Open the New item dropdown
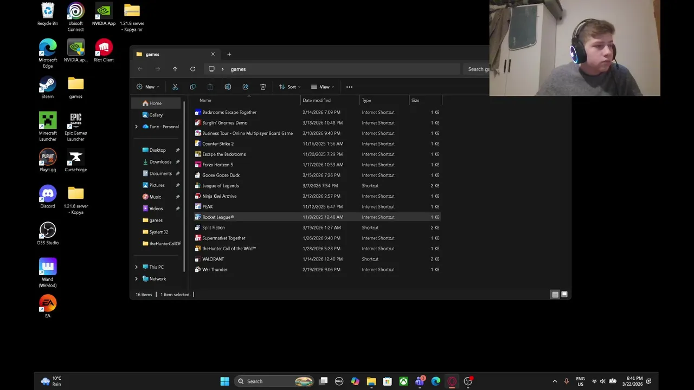The width and height of the screenshot is (694, 390). [x=147, y=87]
